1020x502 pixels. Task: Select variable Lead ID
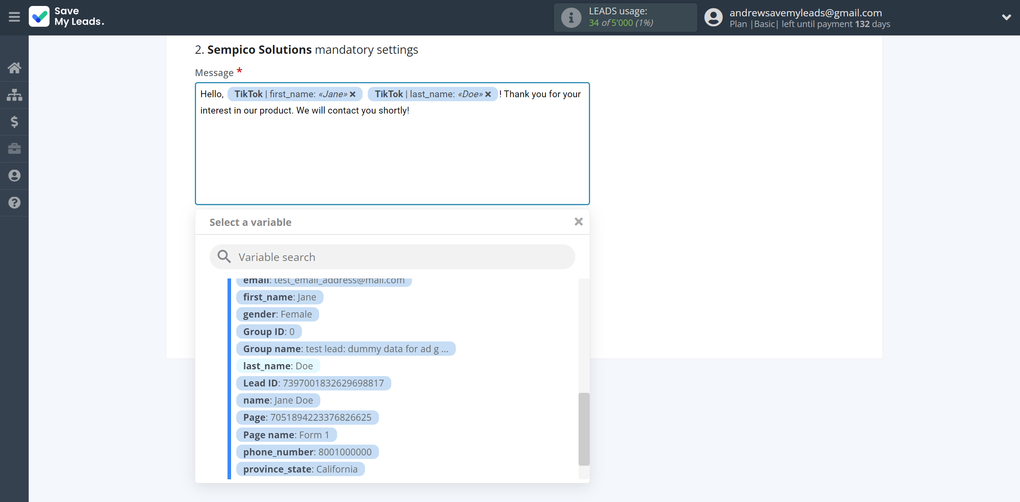(x=314, y=383)
